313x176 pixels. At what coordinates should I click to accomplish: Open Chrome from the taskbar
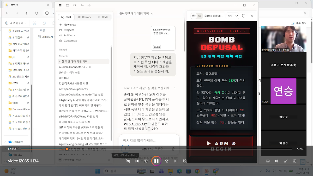pyautogui.click(x=197, y=171)
